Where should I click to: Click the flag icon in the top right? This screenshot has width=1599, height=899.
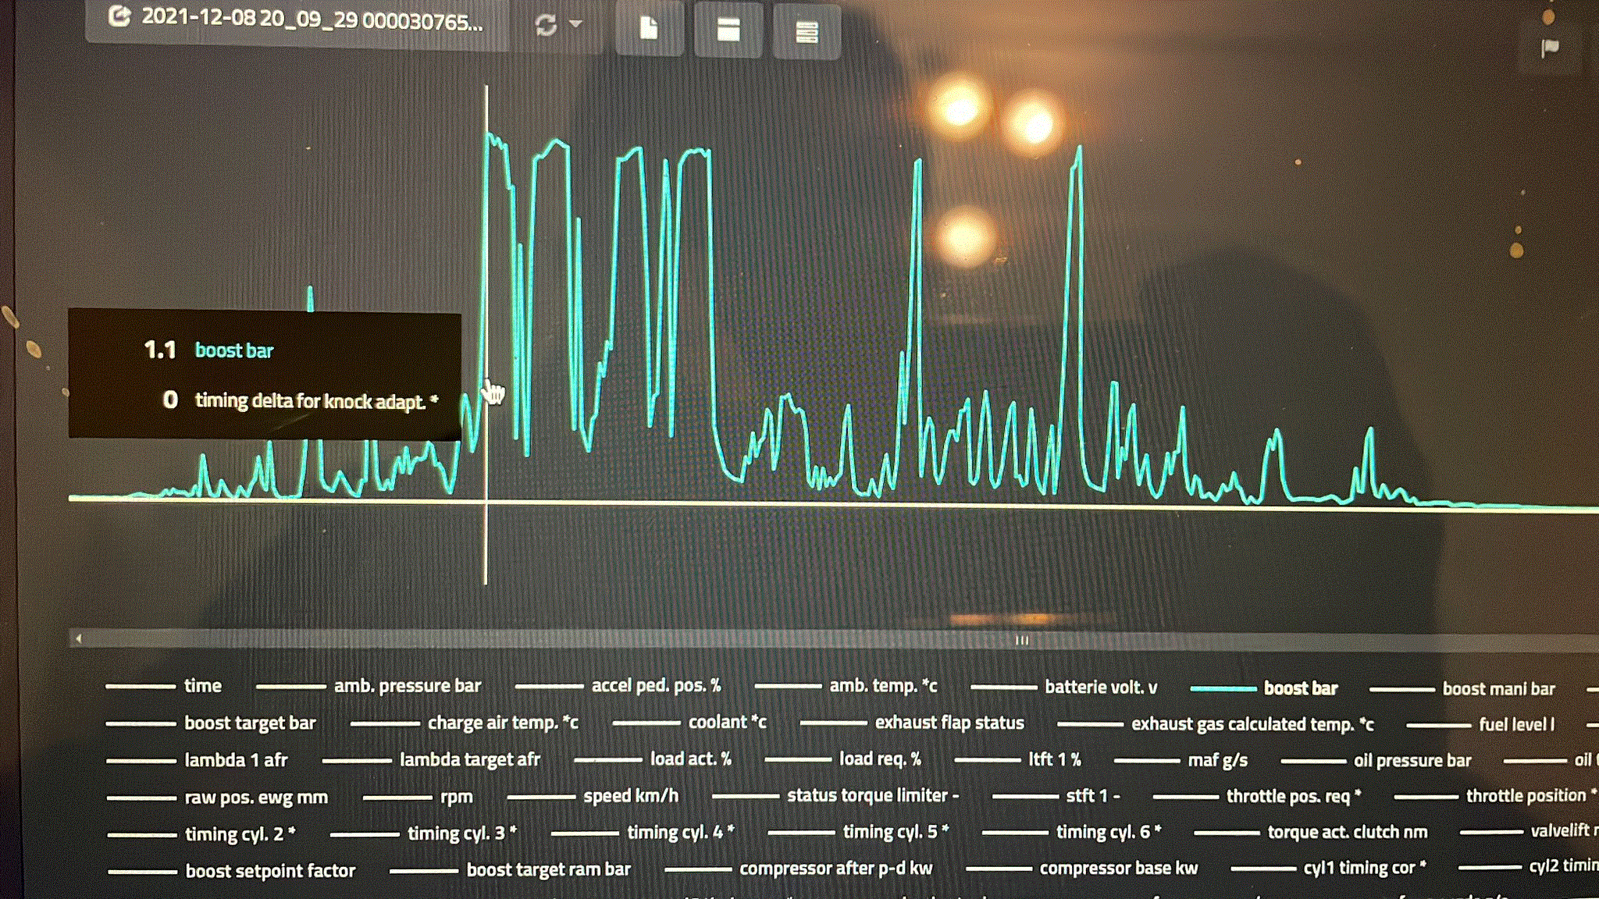[1550, 48]
